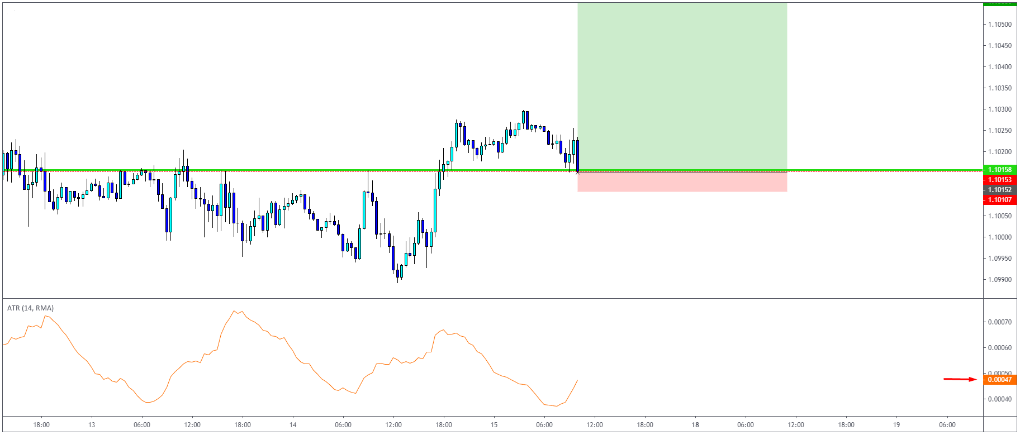This screenshot has height=435, width=1020.
Task: Click the 1.10500 price axis label
Action: (1000, 25)
